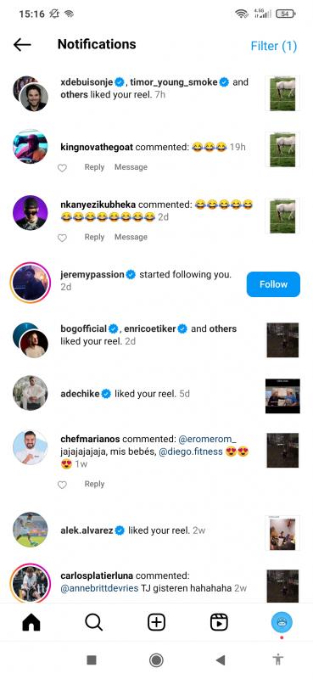Open the Home tab icon
Viewport: 313px width, 679px height.
(x=31, y=623)
